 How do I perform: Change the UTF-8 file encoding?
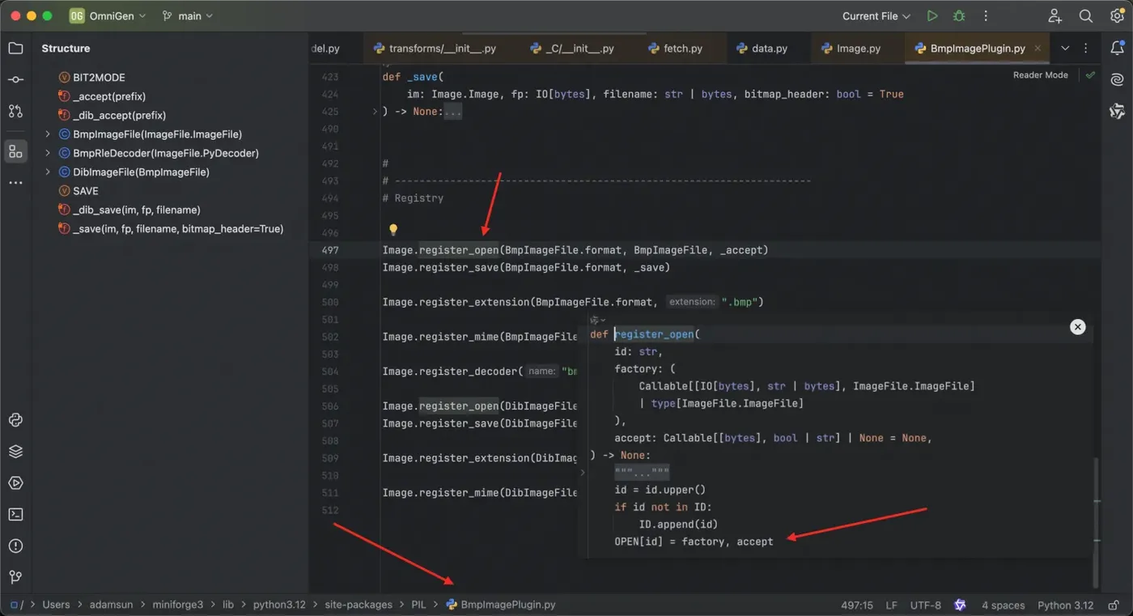[926, 605]
